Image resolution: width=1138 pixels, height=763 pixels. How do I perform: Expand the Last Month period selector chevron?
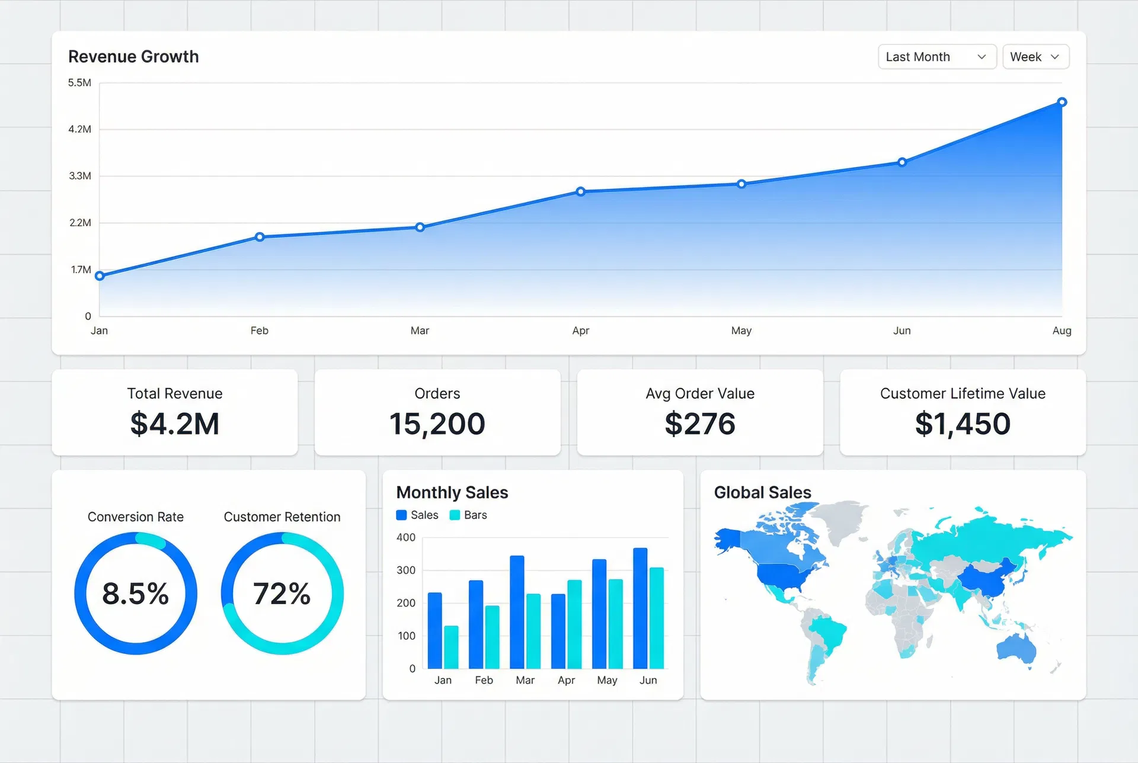[x=983, y=56]
